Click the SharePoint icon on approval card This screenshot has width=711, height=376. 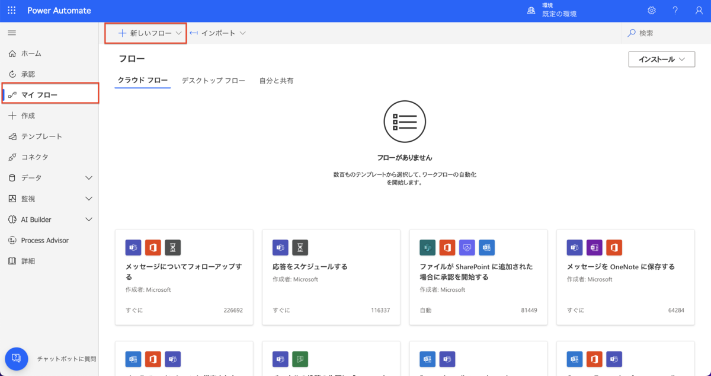[x=427, y=247]
